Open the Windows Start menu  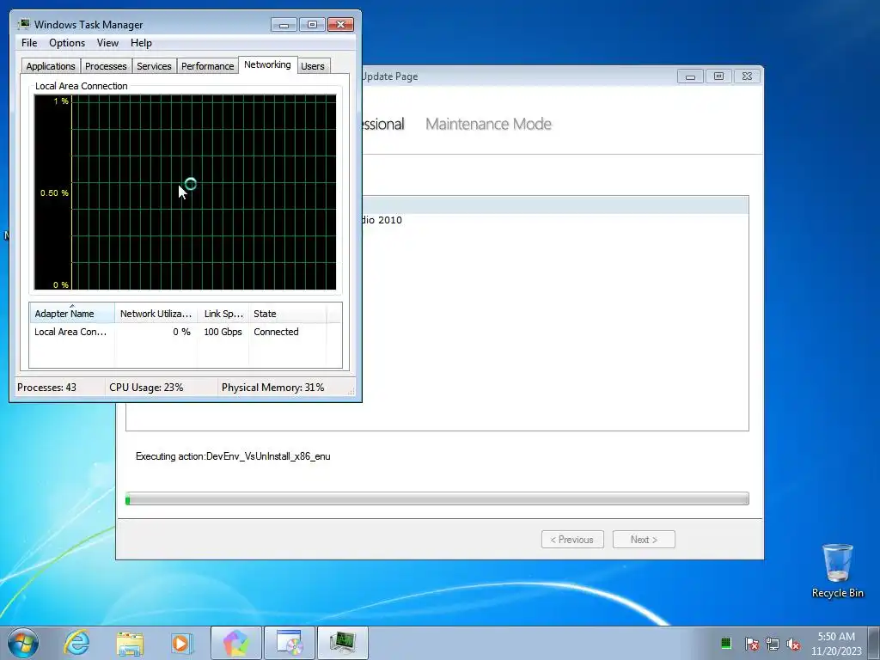click(x=23, y=643)
